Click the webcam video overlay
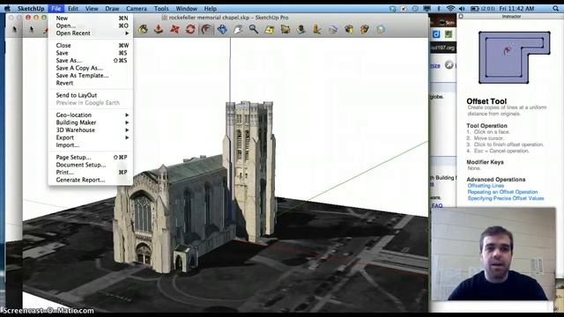 coord(493,254)
